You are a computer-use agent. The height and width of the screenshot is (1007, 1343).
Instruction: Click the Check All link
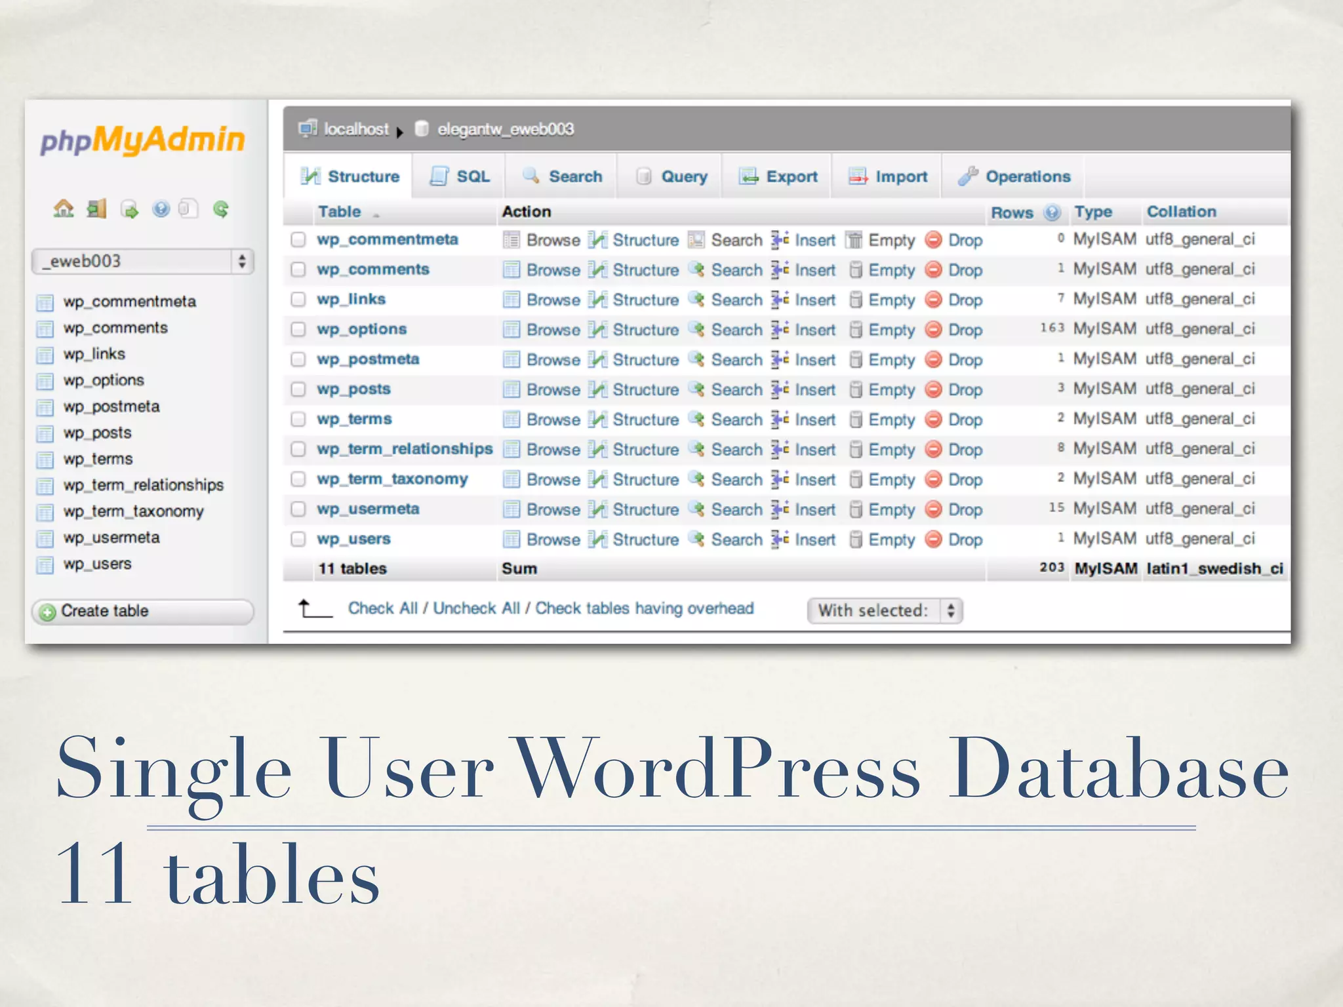click(382, 608)
